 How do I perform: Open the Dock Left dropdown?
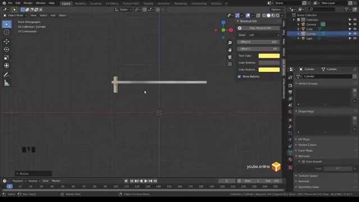pyautogui.click(x=264, y=35)
